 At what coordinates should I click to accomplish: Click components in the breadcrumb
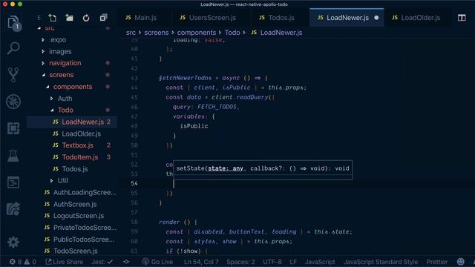pyautogui.click(x=197, y=33)
